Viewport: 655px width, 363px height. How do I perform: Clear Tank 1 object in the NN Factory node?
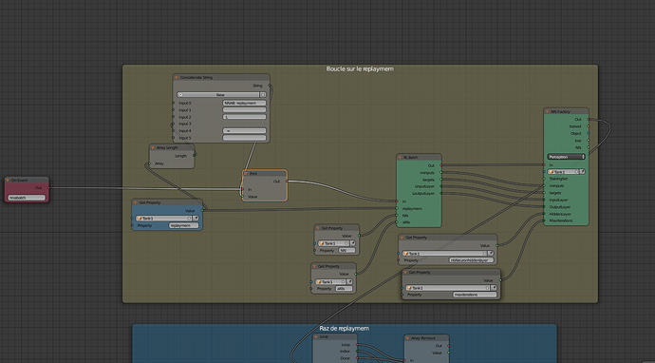click(x=577, y=172)
